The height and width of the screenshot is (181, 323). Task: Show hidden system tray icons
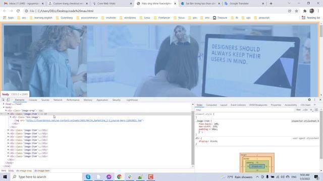[257, 176]
